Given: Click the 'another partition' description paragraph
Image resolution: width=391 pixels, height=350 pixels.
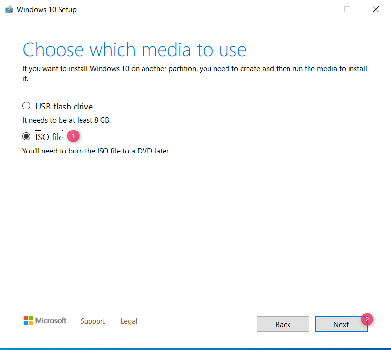Looking at the screenshot, I should [194, 74].
